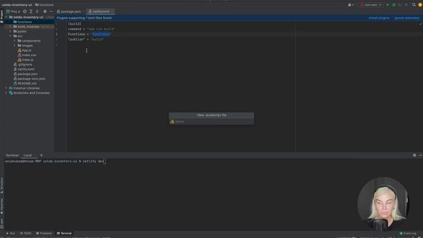The height and width of the screenshot is (238, 423).
Task: Open the user account dropdown icon
Action: point(351,5)
